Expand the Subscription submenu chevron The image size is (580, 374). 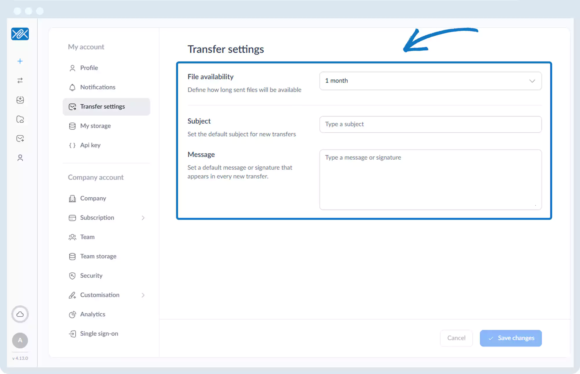[143, 218]
